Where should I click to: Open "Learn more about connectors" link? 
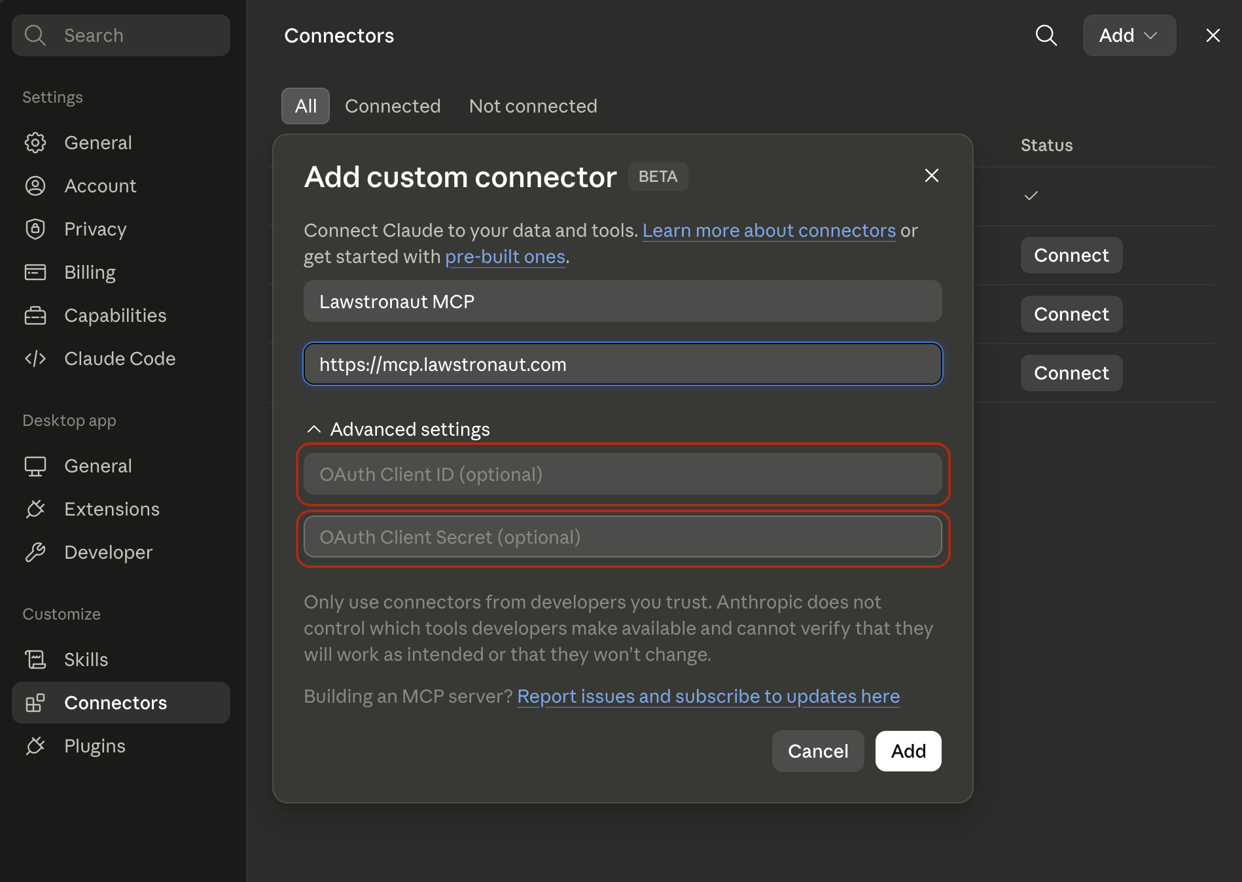click(769, 230)
